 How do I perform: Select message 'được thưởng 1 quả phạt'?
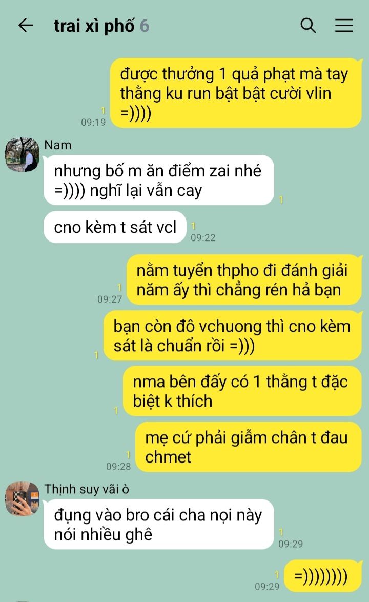click(x=236, y=93)
